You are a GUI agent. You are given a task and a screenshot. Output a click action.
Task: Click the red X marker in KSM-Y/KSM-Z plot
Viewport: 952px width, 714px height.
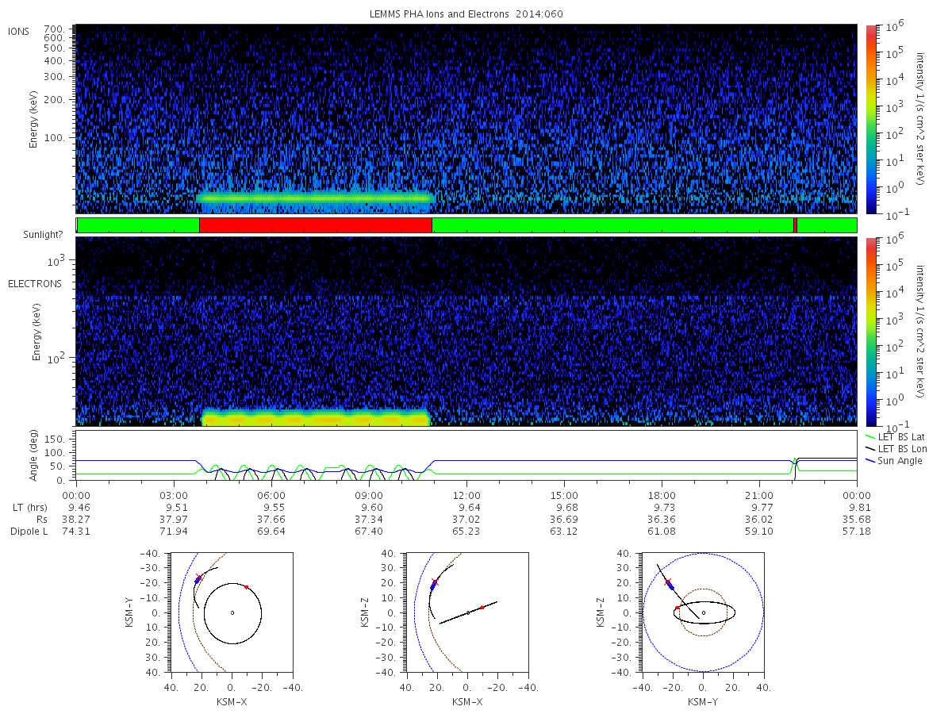pos(668,582)
